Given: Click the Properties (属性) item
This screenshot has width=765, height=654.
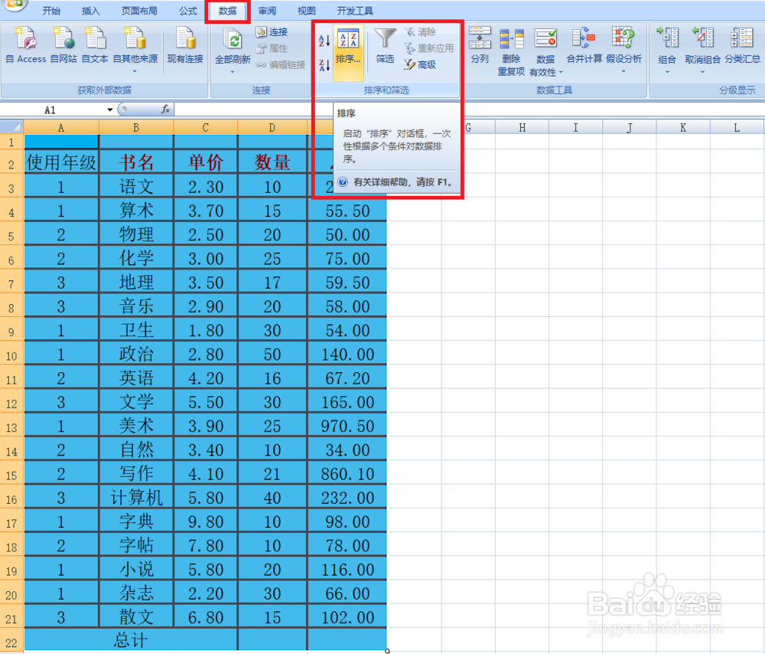Looking at the screenshot, I should click(272, 48).
